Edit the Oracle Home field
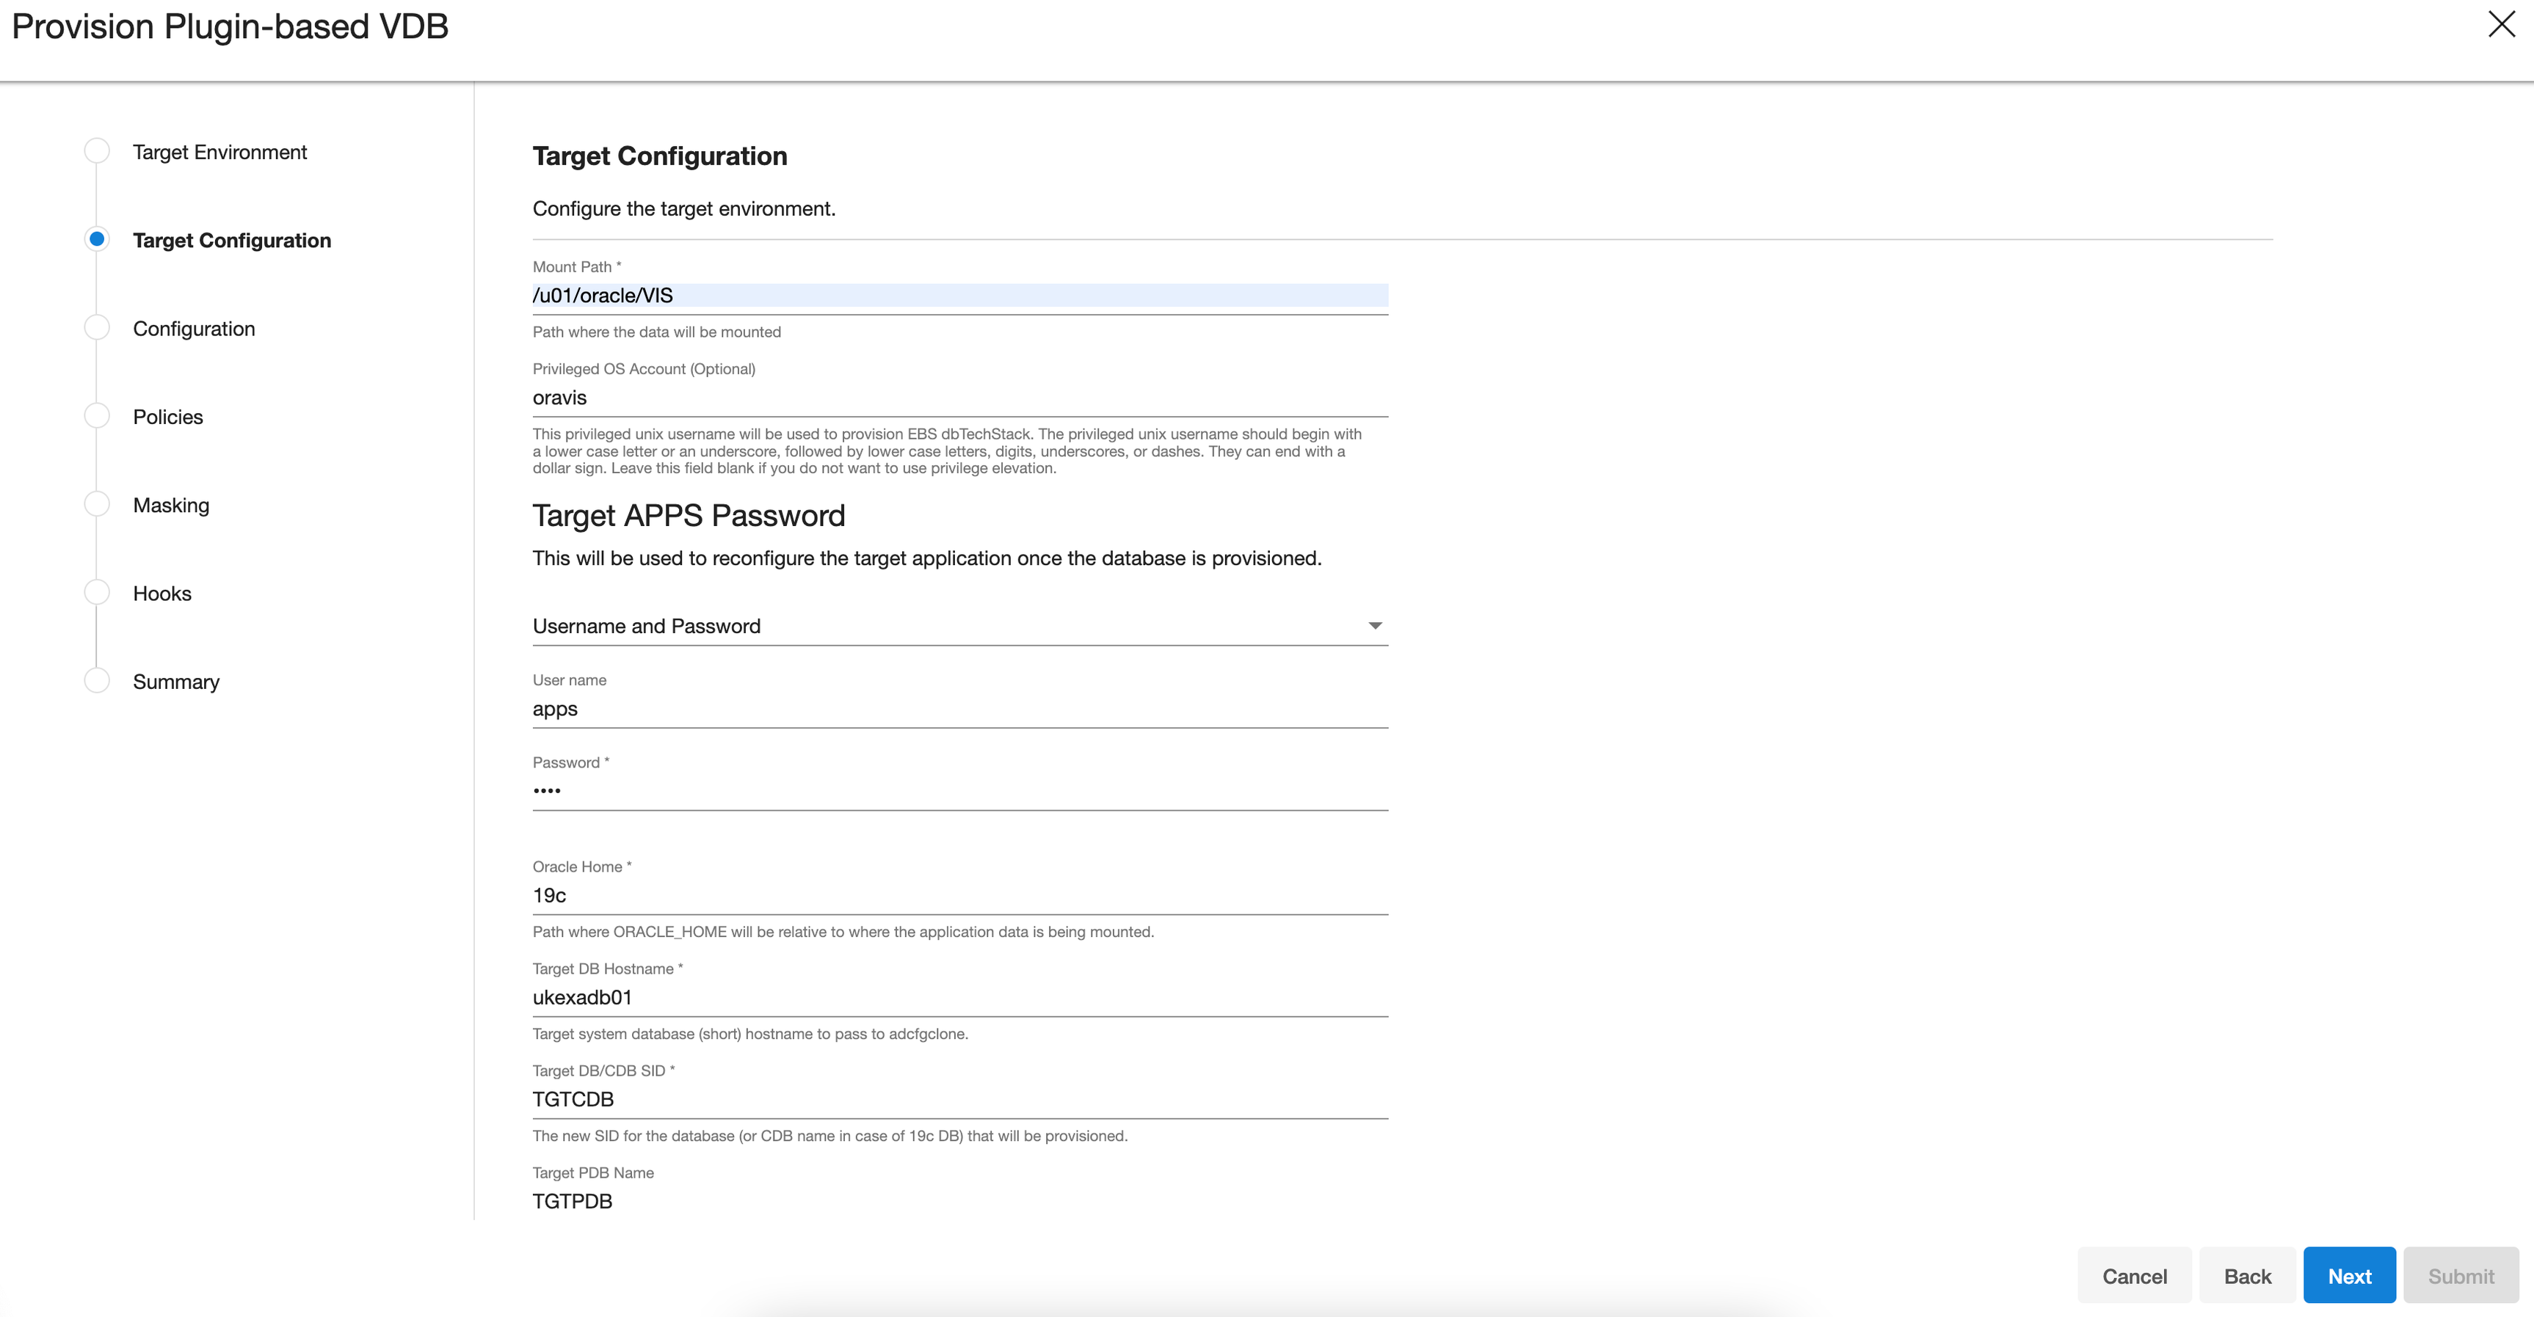Screen dimensions: 2534x1317 click(959, 896)
